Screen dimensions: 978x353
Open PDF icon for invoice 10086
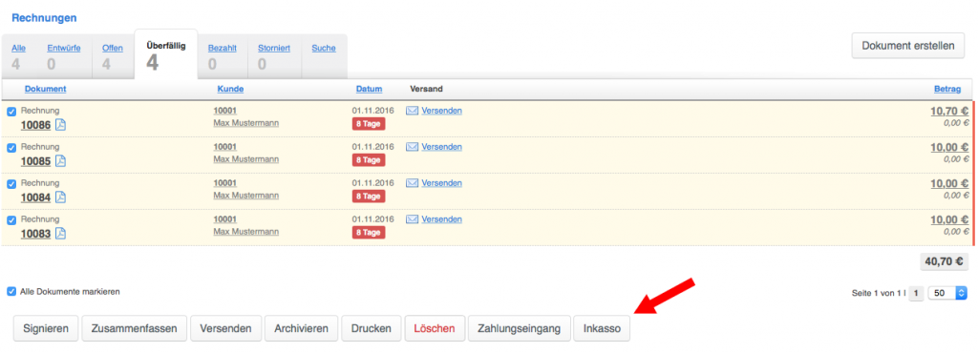[x=60, y=125]
